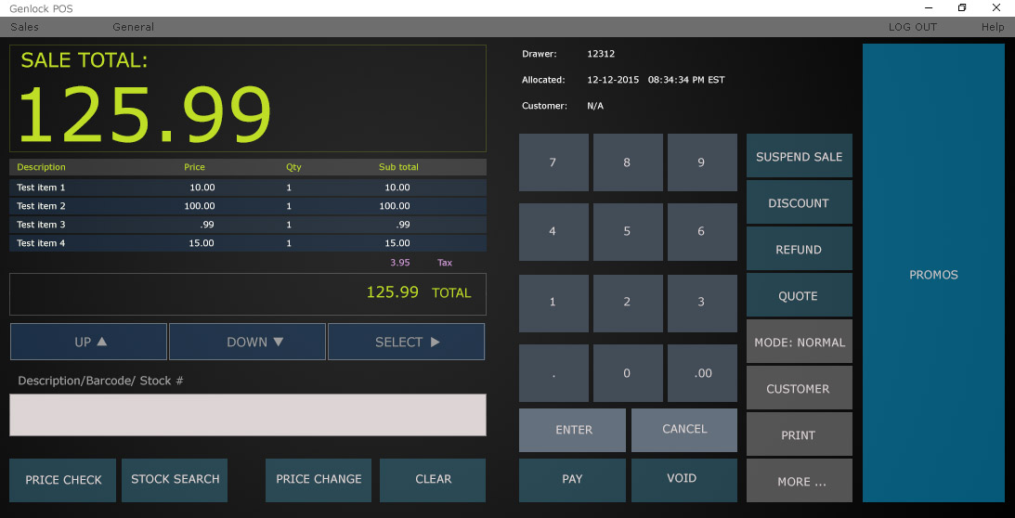Expand the MORE ... options button
Screen dimensions: 1015x518
(x=799, y=481)
